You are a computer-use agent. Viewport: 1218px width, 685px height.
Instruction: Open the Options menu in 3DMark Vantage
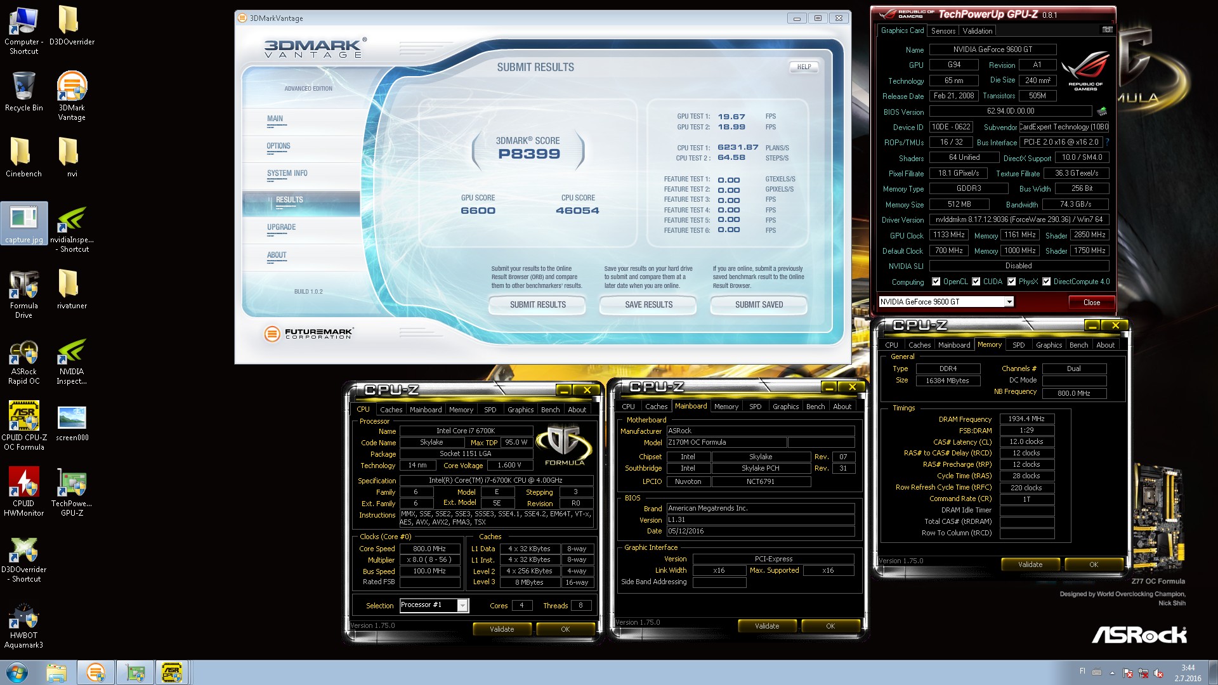click(278, 146)
